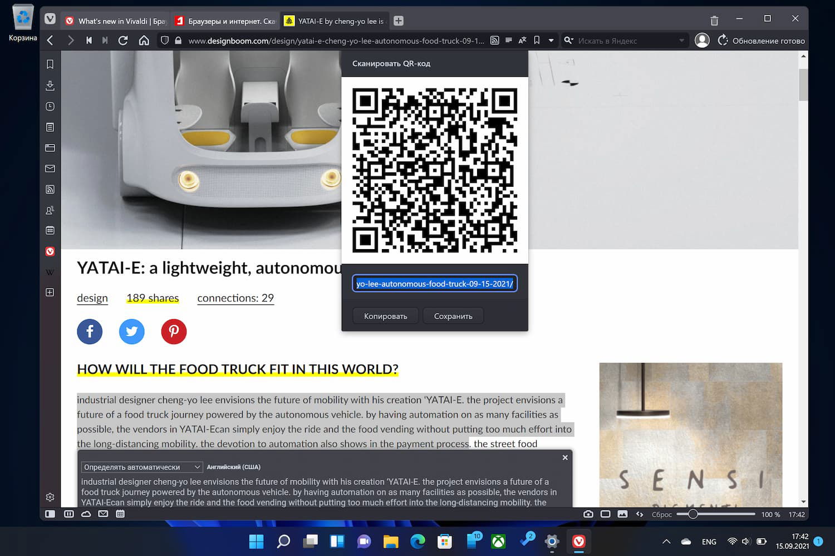Image resolution: width=835 pixels, height=556 pixels.
Task: Toggle images loading in status bar
Action: point(623,514)
